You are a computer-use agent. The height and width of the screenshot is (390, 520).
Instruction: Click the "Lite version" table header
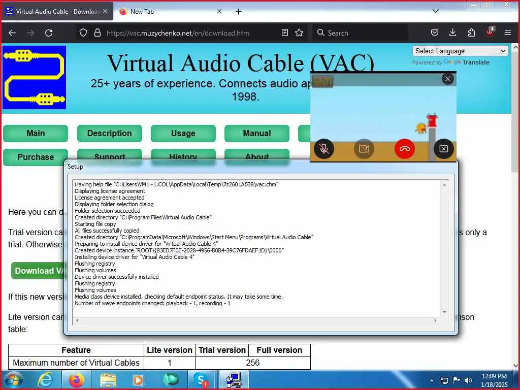point(170,350)
